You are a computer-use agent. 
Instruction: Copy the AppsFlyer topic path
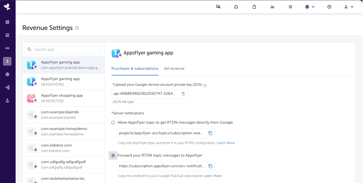pyautogui.click(x=211, y=133)
